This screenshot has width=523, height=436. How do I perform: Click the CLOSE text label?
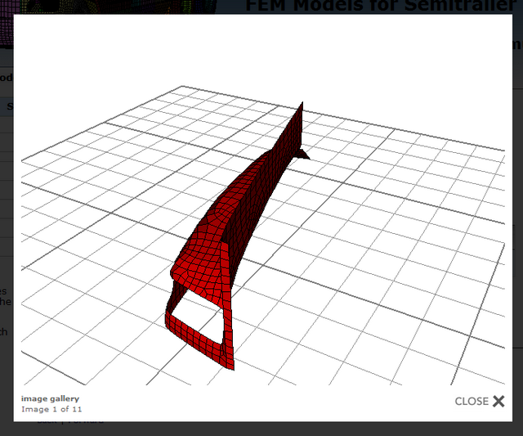click(471, 401)
